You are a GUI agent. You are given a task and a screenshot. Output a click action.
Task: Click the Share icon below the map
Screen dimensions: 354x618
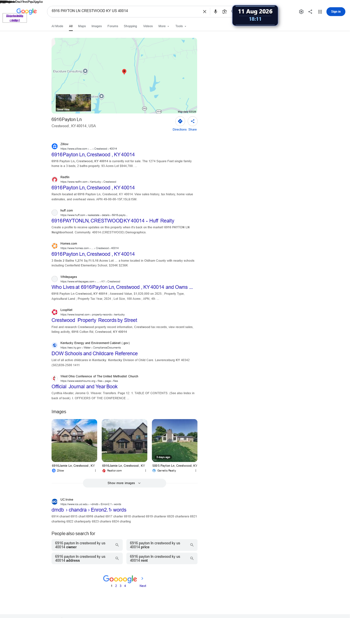[x=193, y=121]
